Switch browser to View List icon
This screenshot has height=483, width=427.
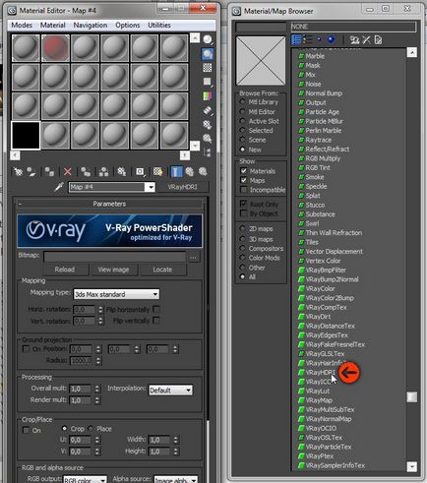click(296, 39)
